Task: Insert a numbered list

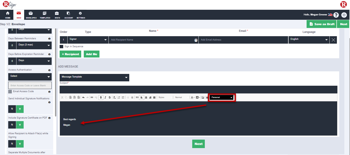Action: click(119, 97)
